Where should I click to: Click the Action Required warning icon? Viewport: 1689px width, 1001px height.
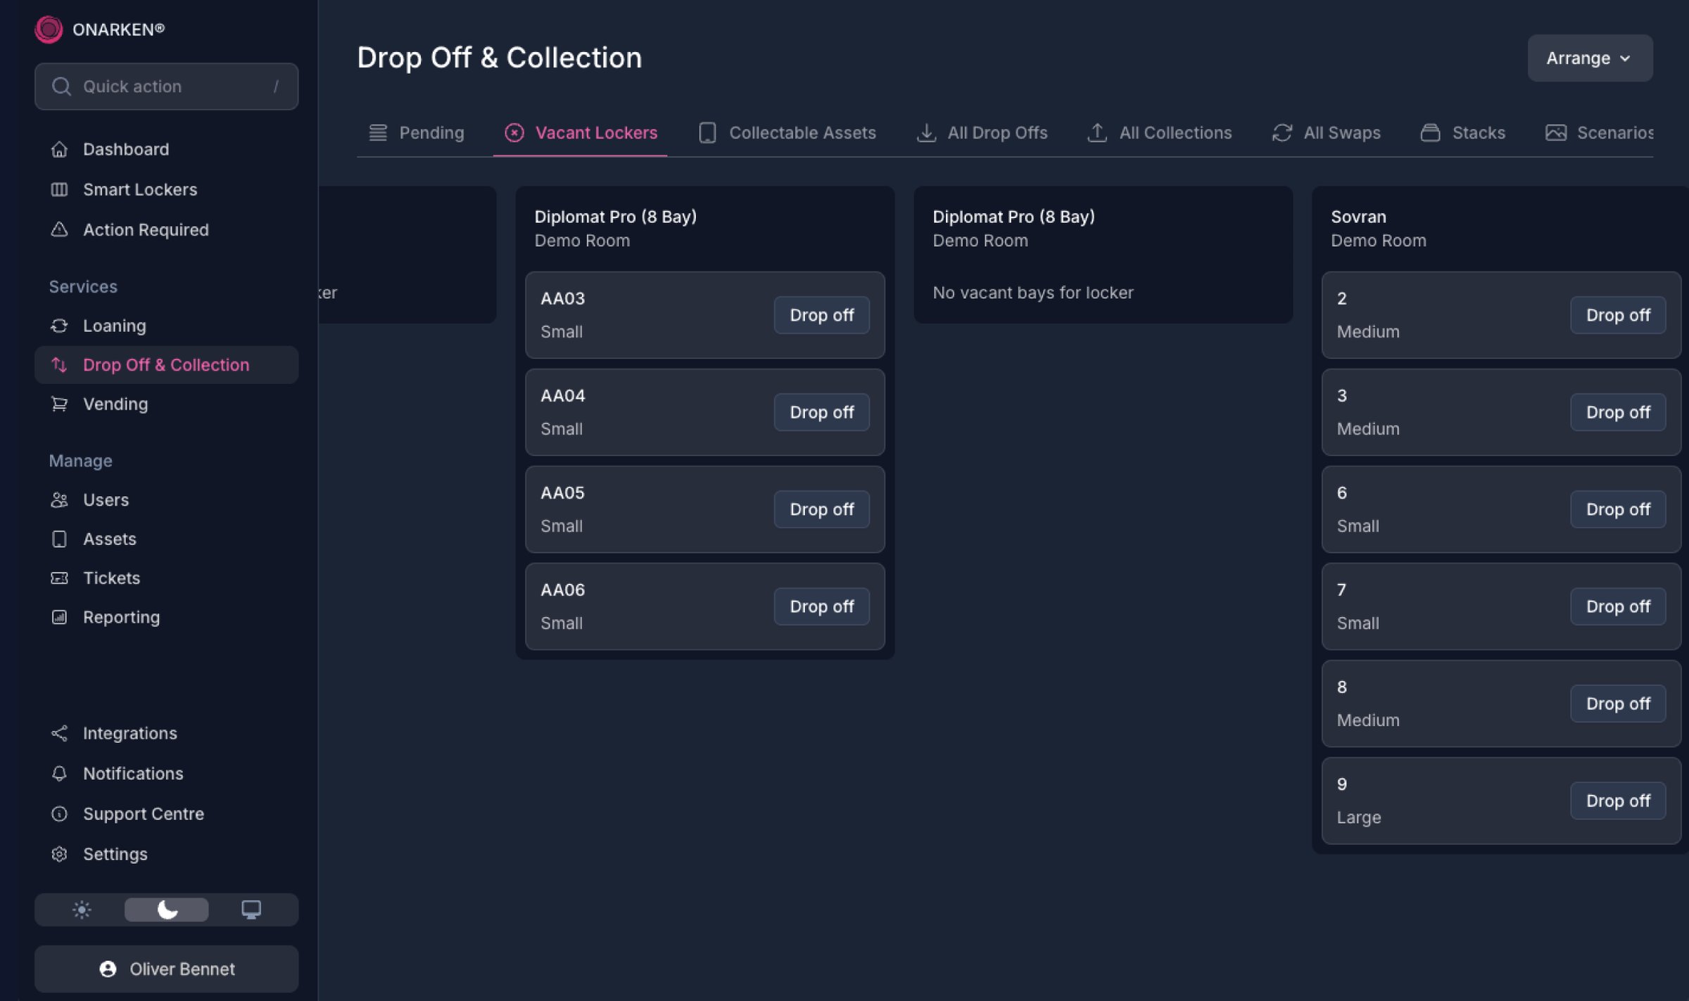pos(59,229)
